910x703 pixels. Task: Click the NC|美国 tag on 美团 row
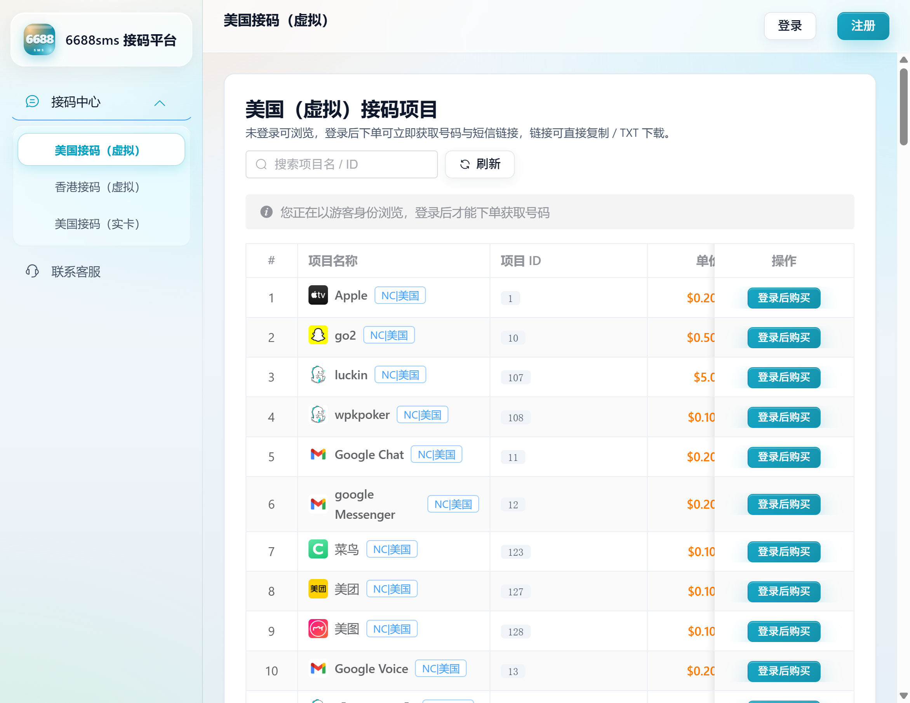[391, 589]
